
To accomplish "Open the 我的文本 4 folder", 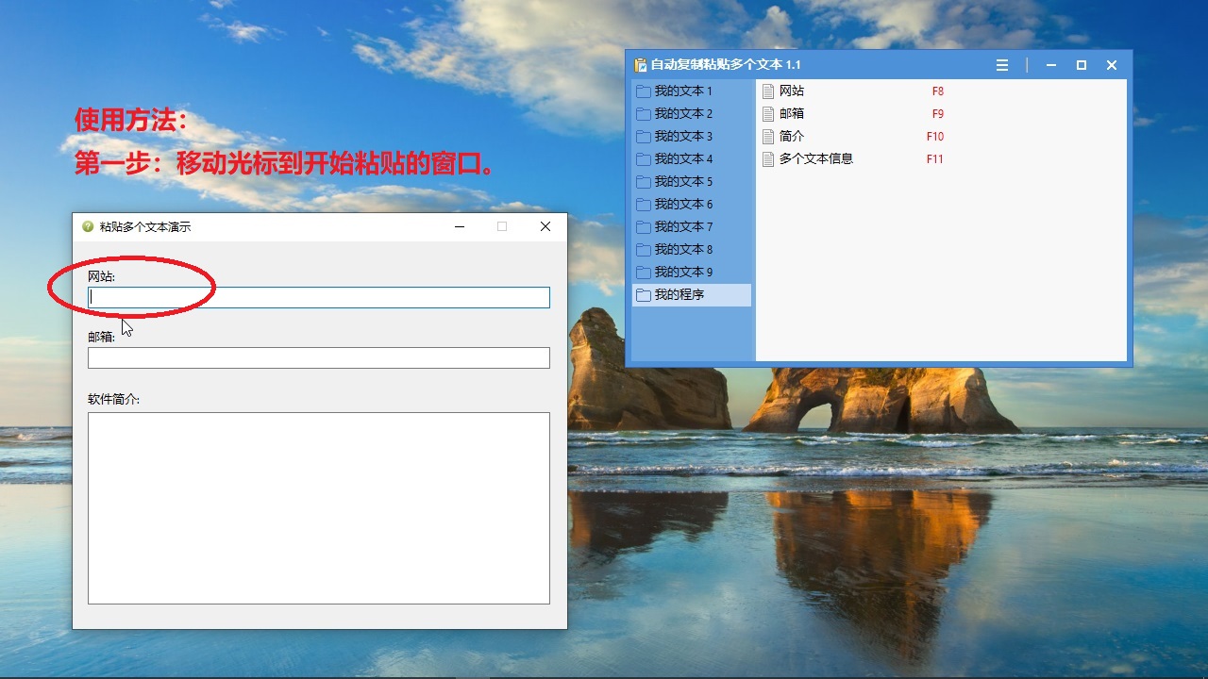I will (683, 159).
